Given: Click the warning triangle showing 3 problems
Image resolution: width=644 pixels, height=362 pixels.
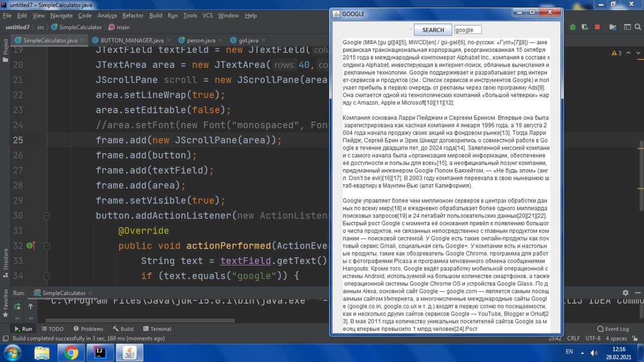Looking at the screenshot, I should [x=616, y=53].
